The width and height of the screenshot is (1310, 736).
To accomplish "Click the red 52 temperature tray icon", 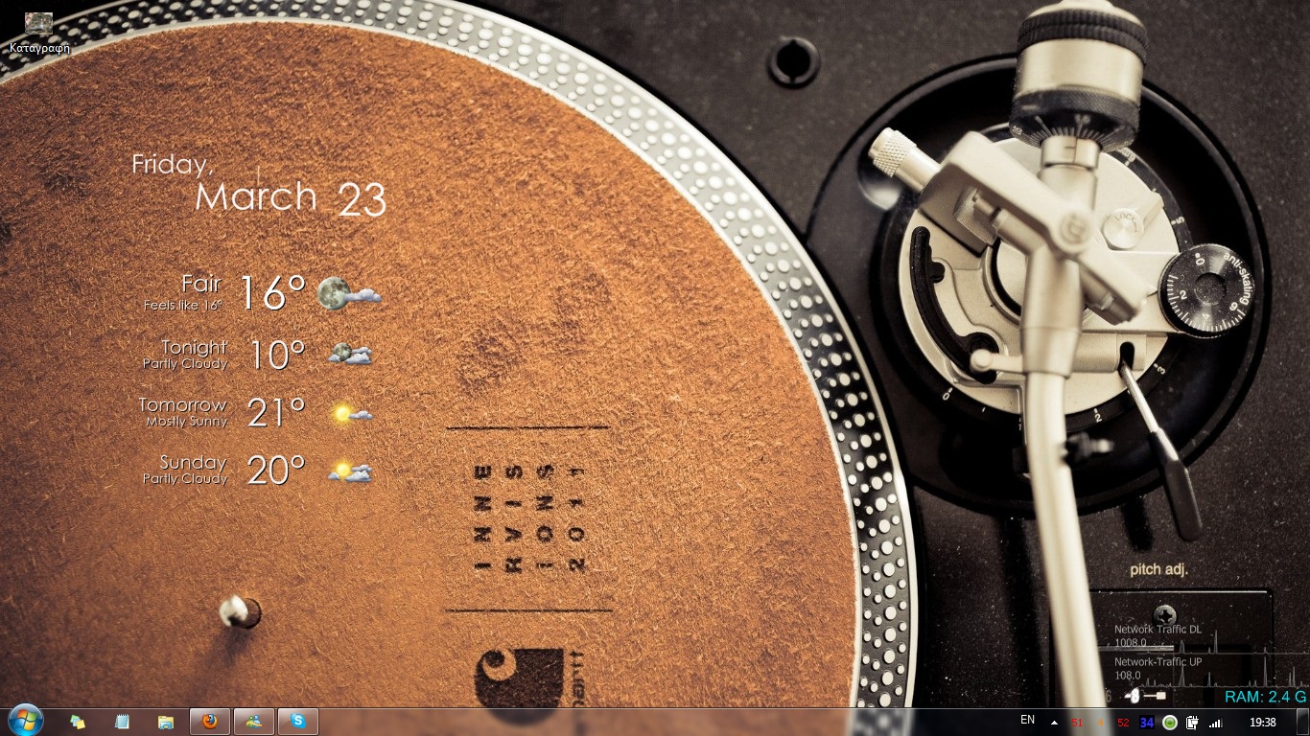I will click(1123, 723).
